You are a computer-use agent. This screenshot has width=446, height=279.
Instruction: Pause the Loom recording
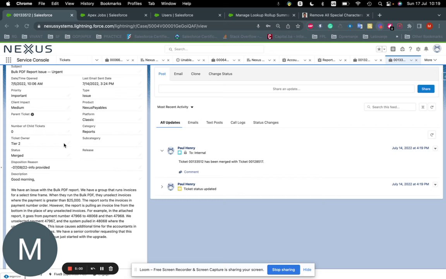(x=101, y=269)
